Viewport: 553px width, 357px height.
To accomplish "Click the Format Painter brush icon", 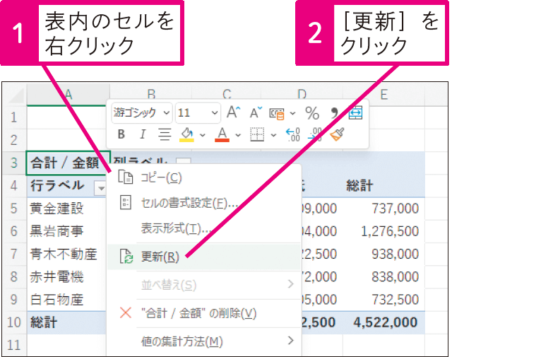I will click(337, 134).
